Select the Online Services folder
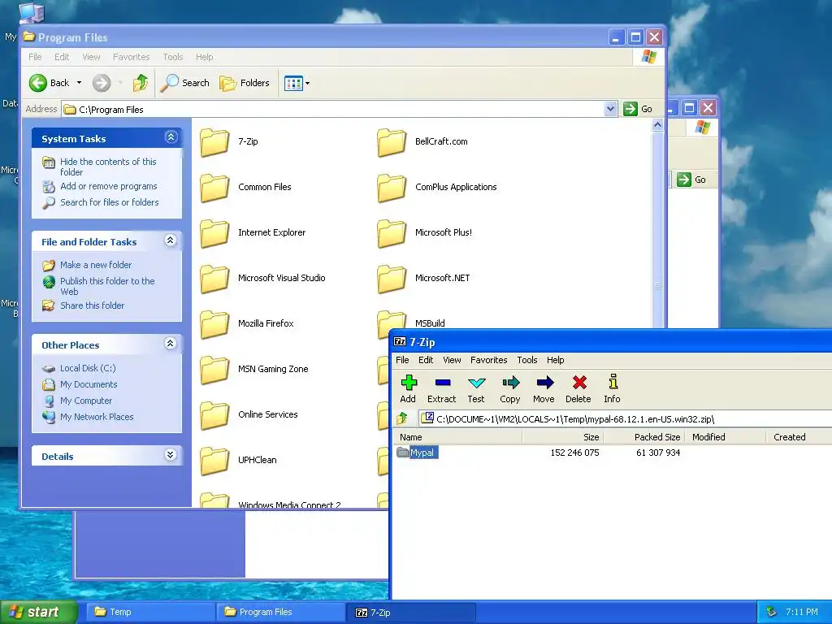832x624 pixels. [249, 415]
